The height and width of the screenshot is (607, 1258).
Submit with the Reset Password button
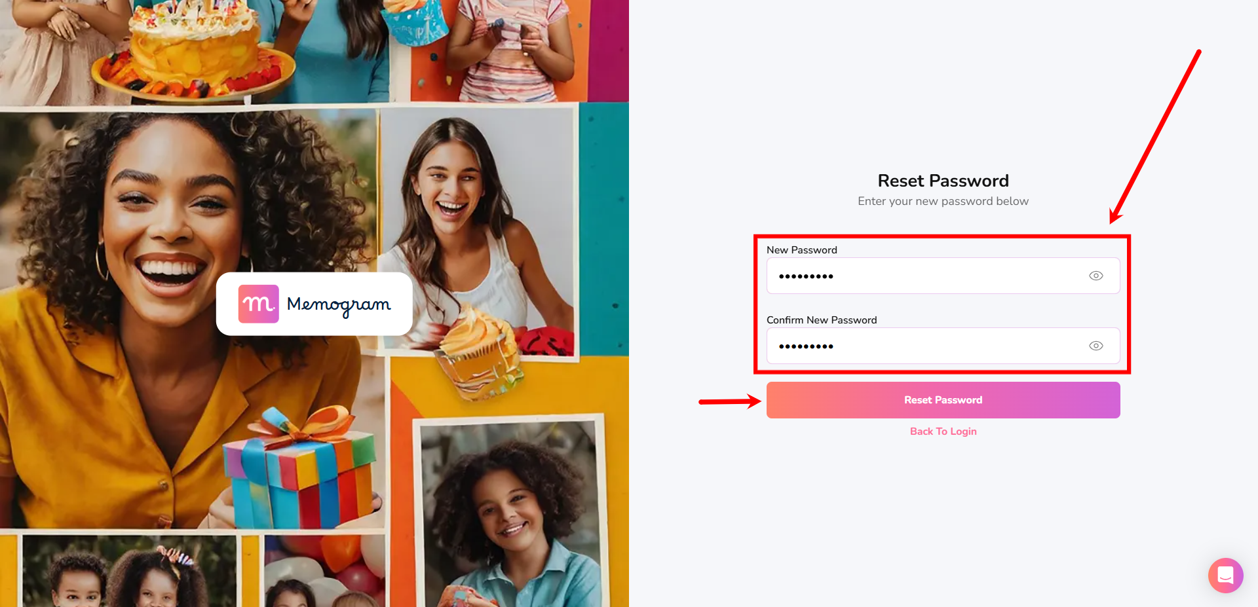tap(943, 400)
